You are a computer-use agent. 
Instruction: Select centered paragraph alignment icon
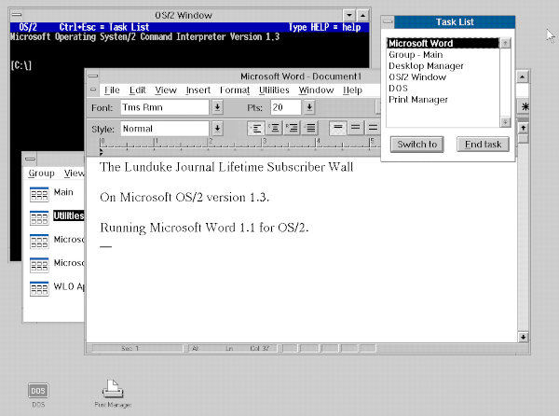point(274,128)
